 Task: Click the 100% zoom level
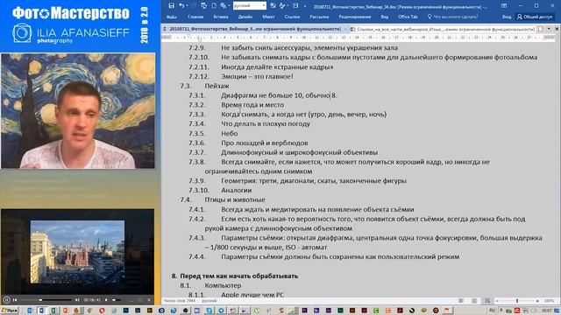point(549,301)
